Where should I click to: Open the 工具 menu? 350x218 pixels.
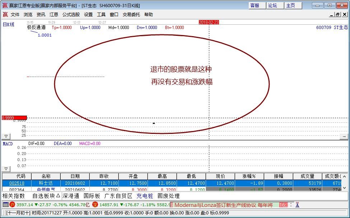click(101, 14)
